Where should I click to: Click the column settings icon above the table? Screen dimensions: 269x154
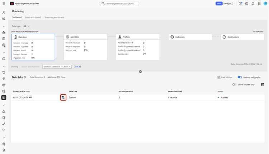pyautogui.click(x=262, y=84)
